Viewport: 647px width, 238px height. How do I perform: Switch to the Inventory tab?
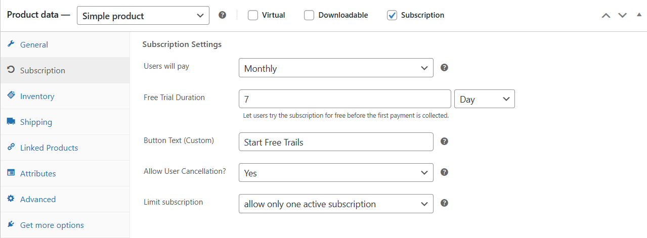(65, 96)
